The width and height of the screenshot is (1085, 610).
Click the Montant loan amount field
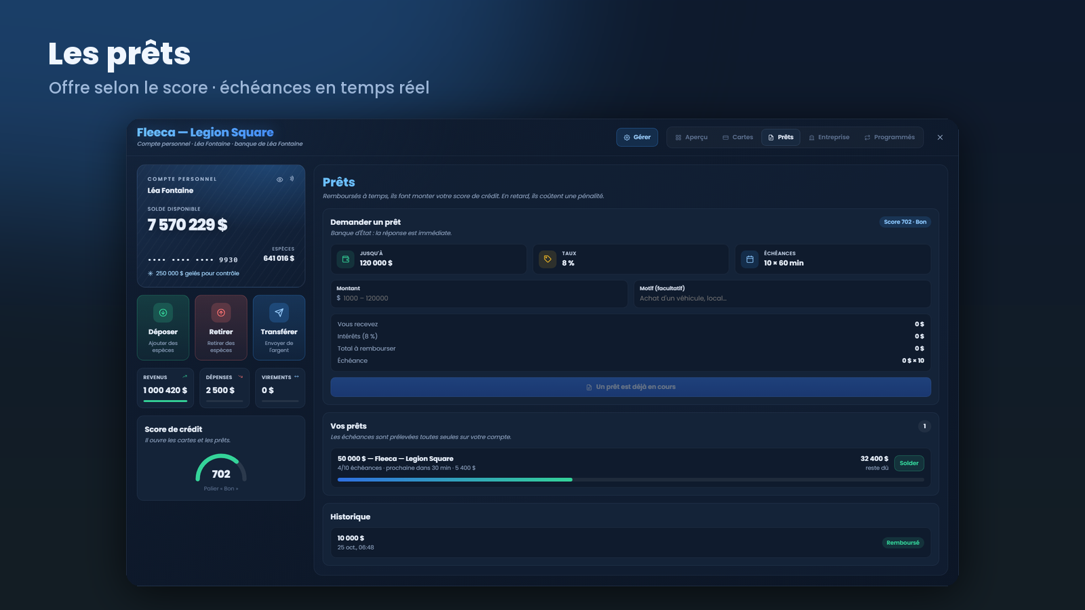pyautogui.click(x=479, y=293)
